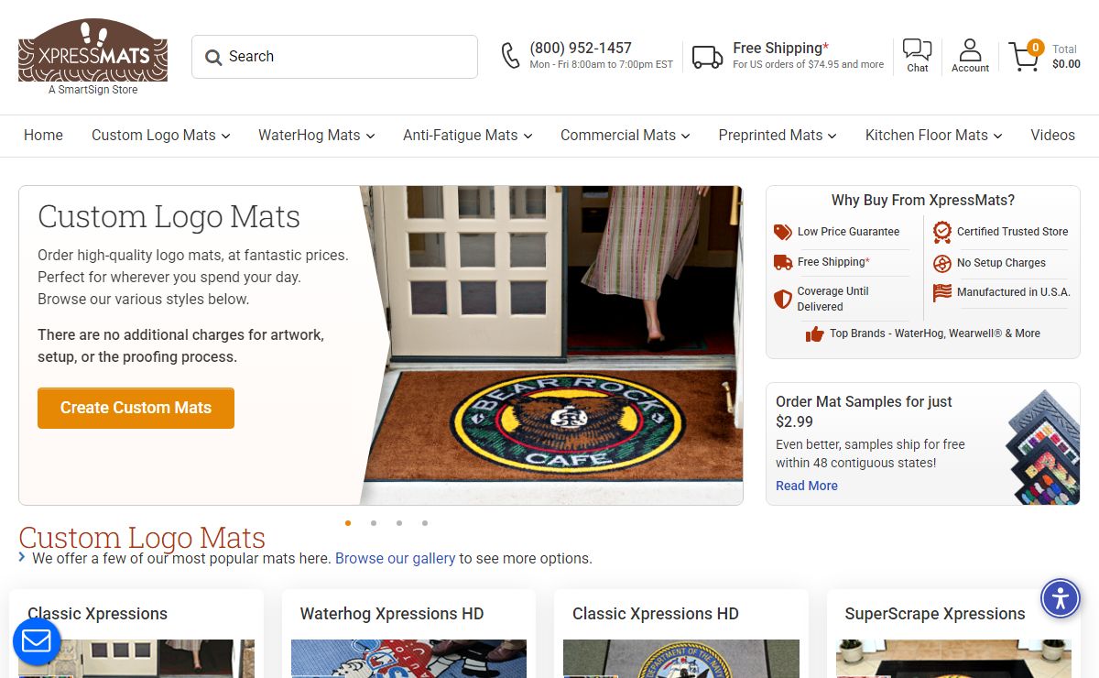Click the Coverage Until Delivered shield icon
Image resolution: width=1099 pixels, height=678 pixels.
782,299
